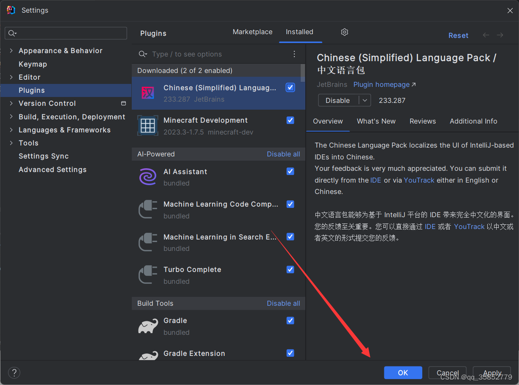This screenshot has width=519, height=385.
Task: Switch to the Marketplace tab
Action: pos(253,32)
